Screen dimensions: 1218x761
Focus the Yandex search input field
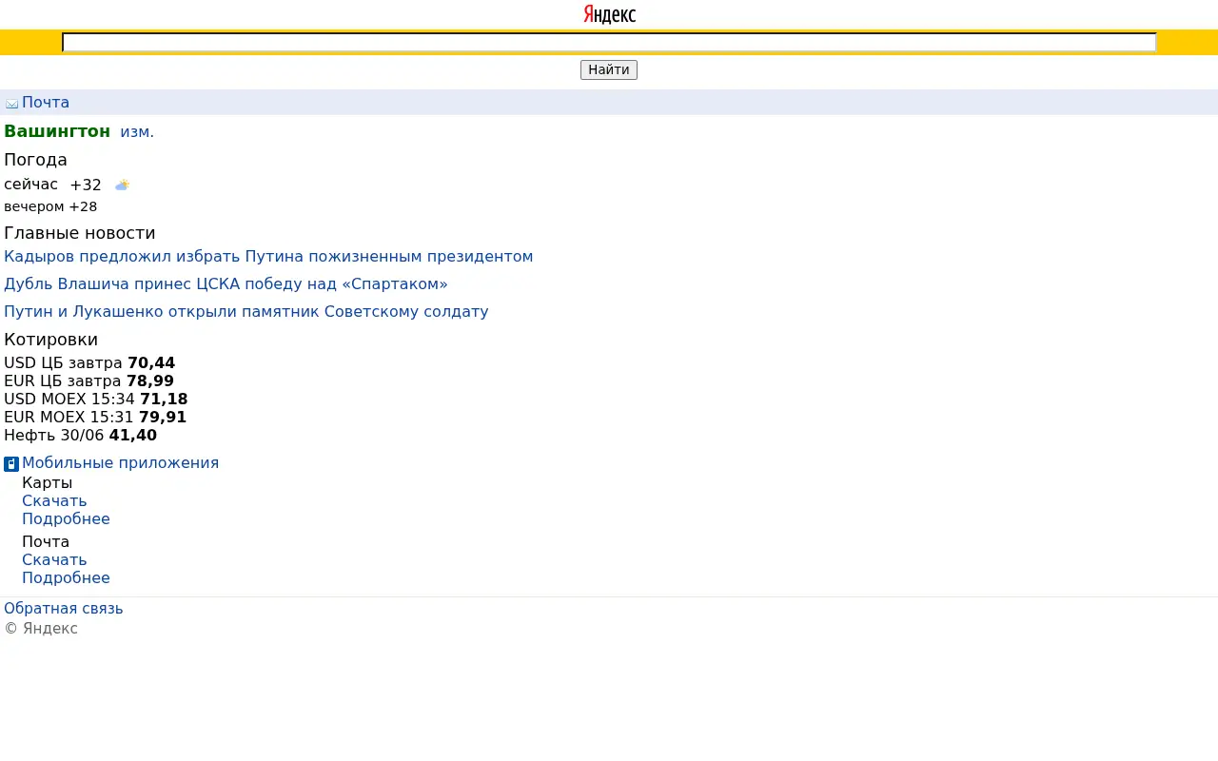[609, 42]
